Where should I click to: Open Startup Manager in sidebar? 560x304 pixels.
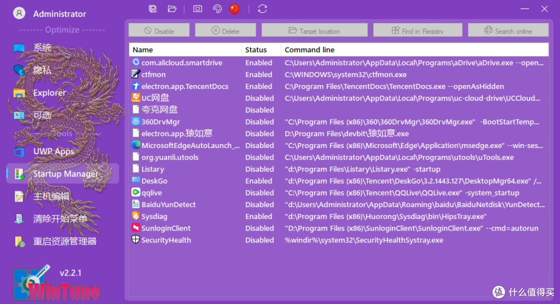click(65, 174)
